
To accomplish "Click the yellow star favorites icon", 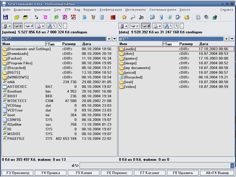I will (x=124, y=17).
